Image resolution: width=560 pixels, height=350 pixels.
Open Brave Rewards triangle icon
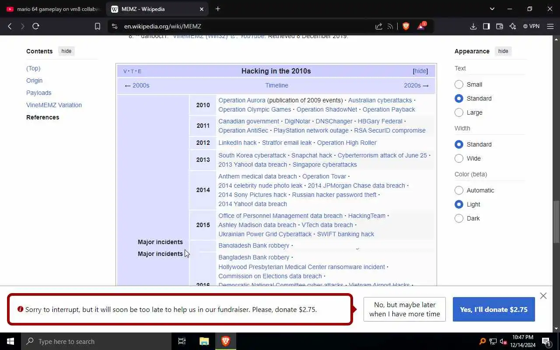421,26
